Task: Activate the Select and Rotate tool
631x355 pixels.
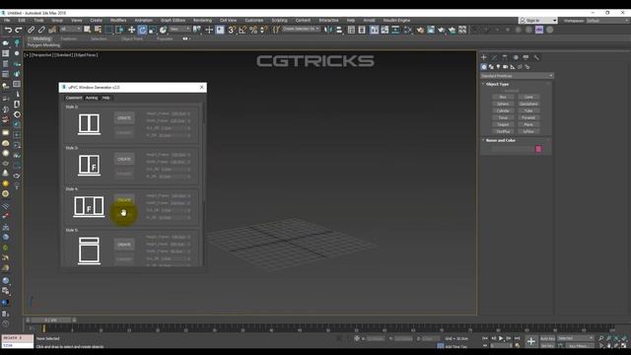Action: coord(142,30)
